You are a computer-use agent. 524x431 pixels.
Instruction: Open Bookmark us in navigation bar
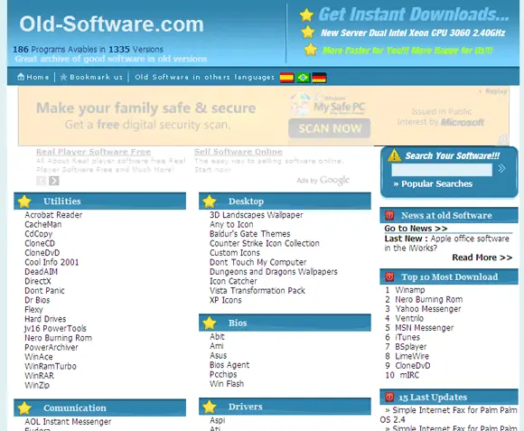point(91,77)
